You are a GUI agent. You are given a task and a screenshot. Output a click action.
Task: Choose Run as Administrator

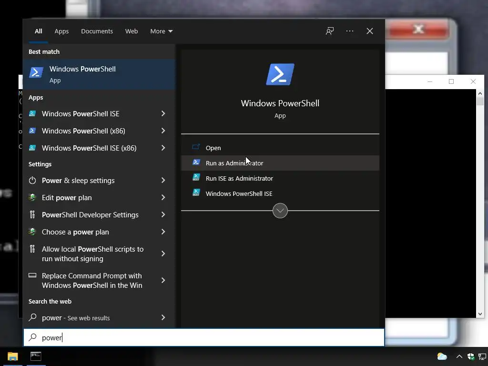click(x=280, y=163)
